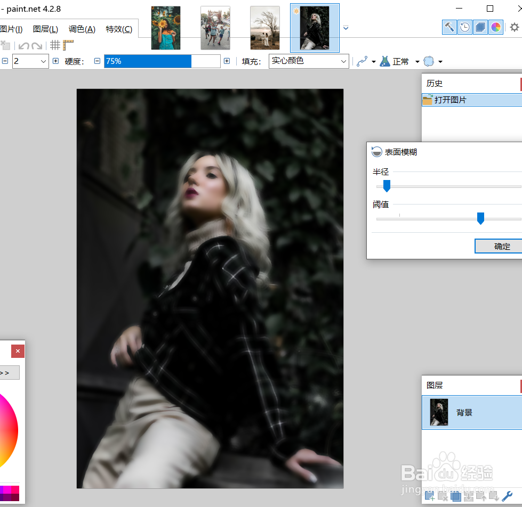Image resolution: width=522 pixels, height=507 pixels.
Task: Open the 图层(L) menu
Action: [45, 29]
